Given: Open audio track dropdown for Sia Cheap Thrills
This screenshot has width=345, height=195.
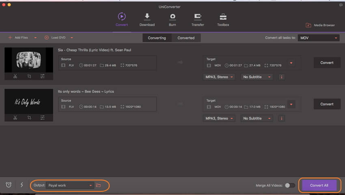Looking at the screenshot, I should click(x=219, y=77).
